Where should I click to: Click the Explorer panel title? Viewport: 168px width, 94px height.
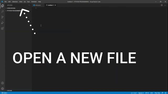click(x=10, y=5)
